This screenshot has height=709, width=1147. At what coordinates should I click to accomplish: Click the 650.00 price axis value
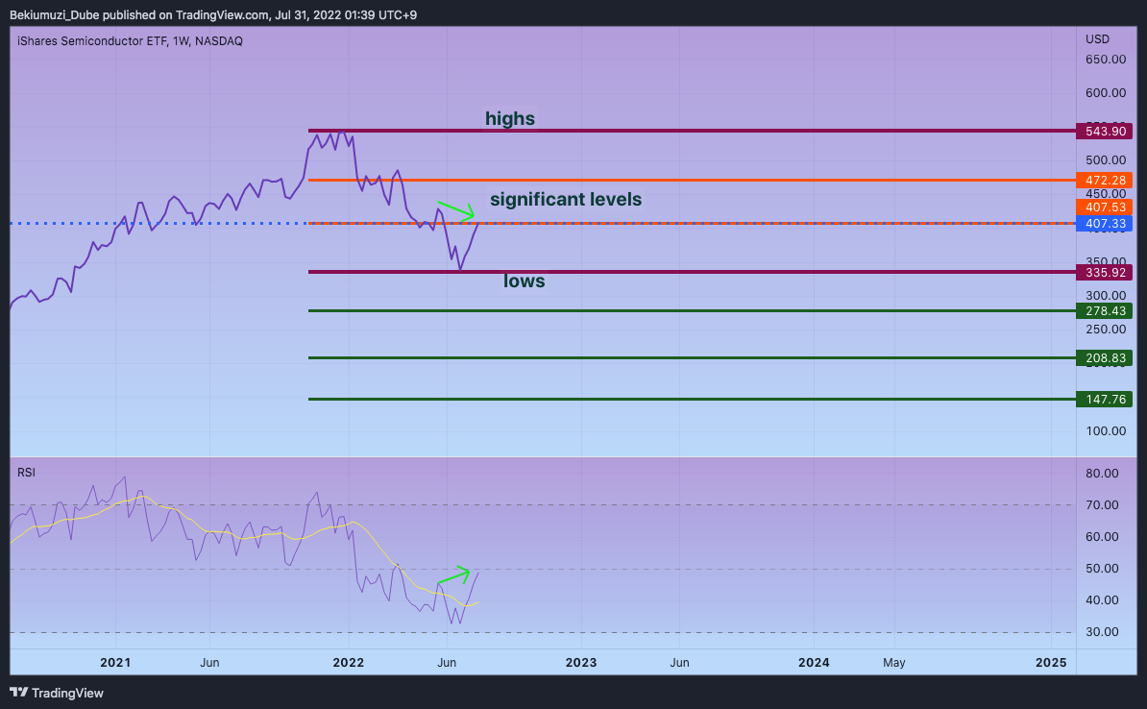click(1106, 60)
